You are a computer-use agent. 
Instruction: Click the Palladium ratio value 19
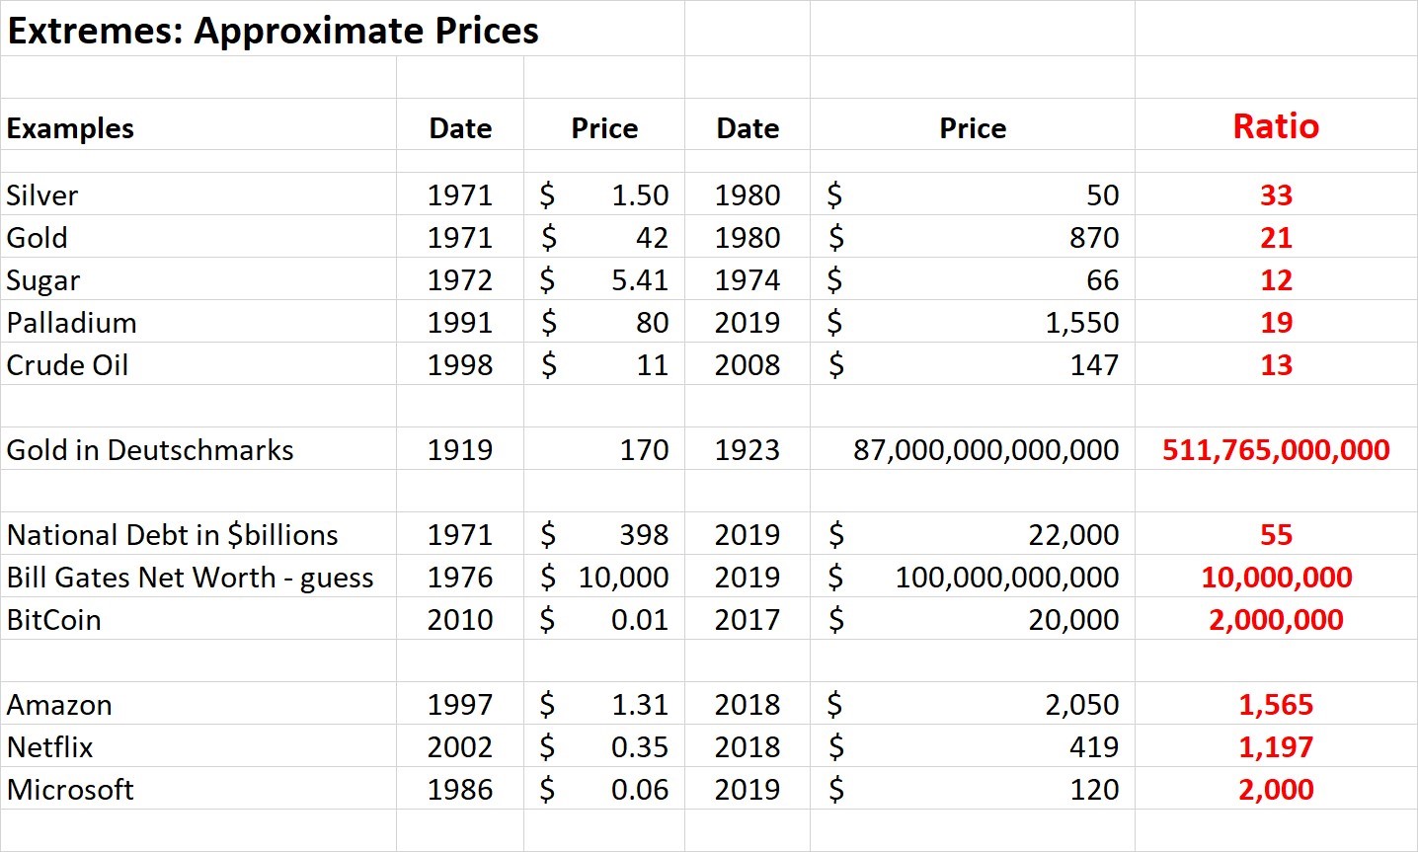[x=1275, y=323]
